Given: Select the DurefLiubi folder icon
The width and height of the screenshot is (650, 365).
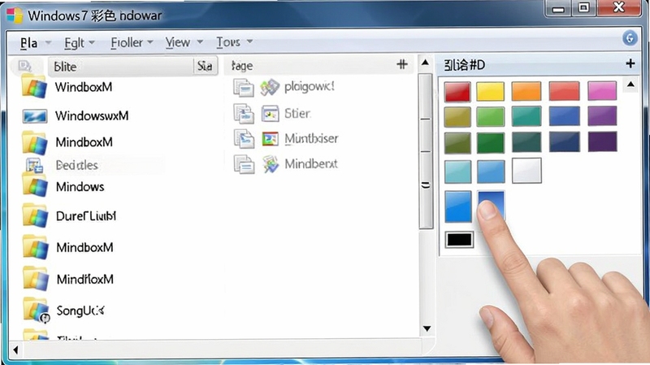Looking at the screenshot, I should click(35, 215).
